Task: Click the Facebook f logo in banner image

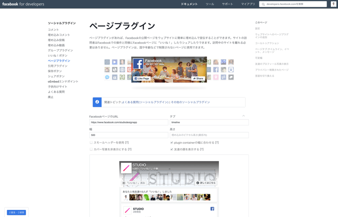Action: pos(138,64)
